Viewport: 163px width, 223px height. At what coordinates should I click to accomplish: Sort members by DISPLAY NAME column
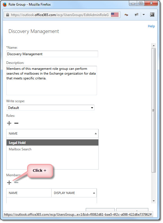[x=74, y=193]
